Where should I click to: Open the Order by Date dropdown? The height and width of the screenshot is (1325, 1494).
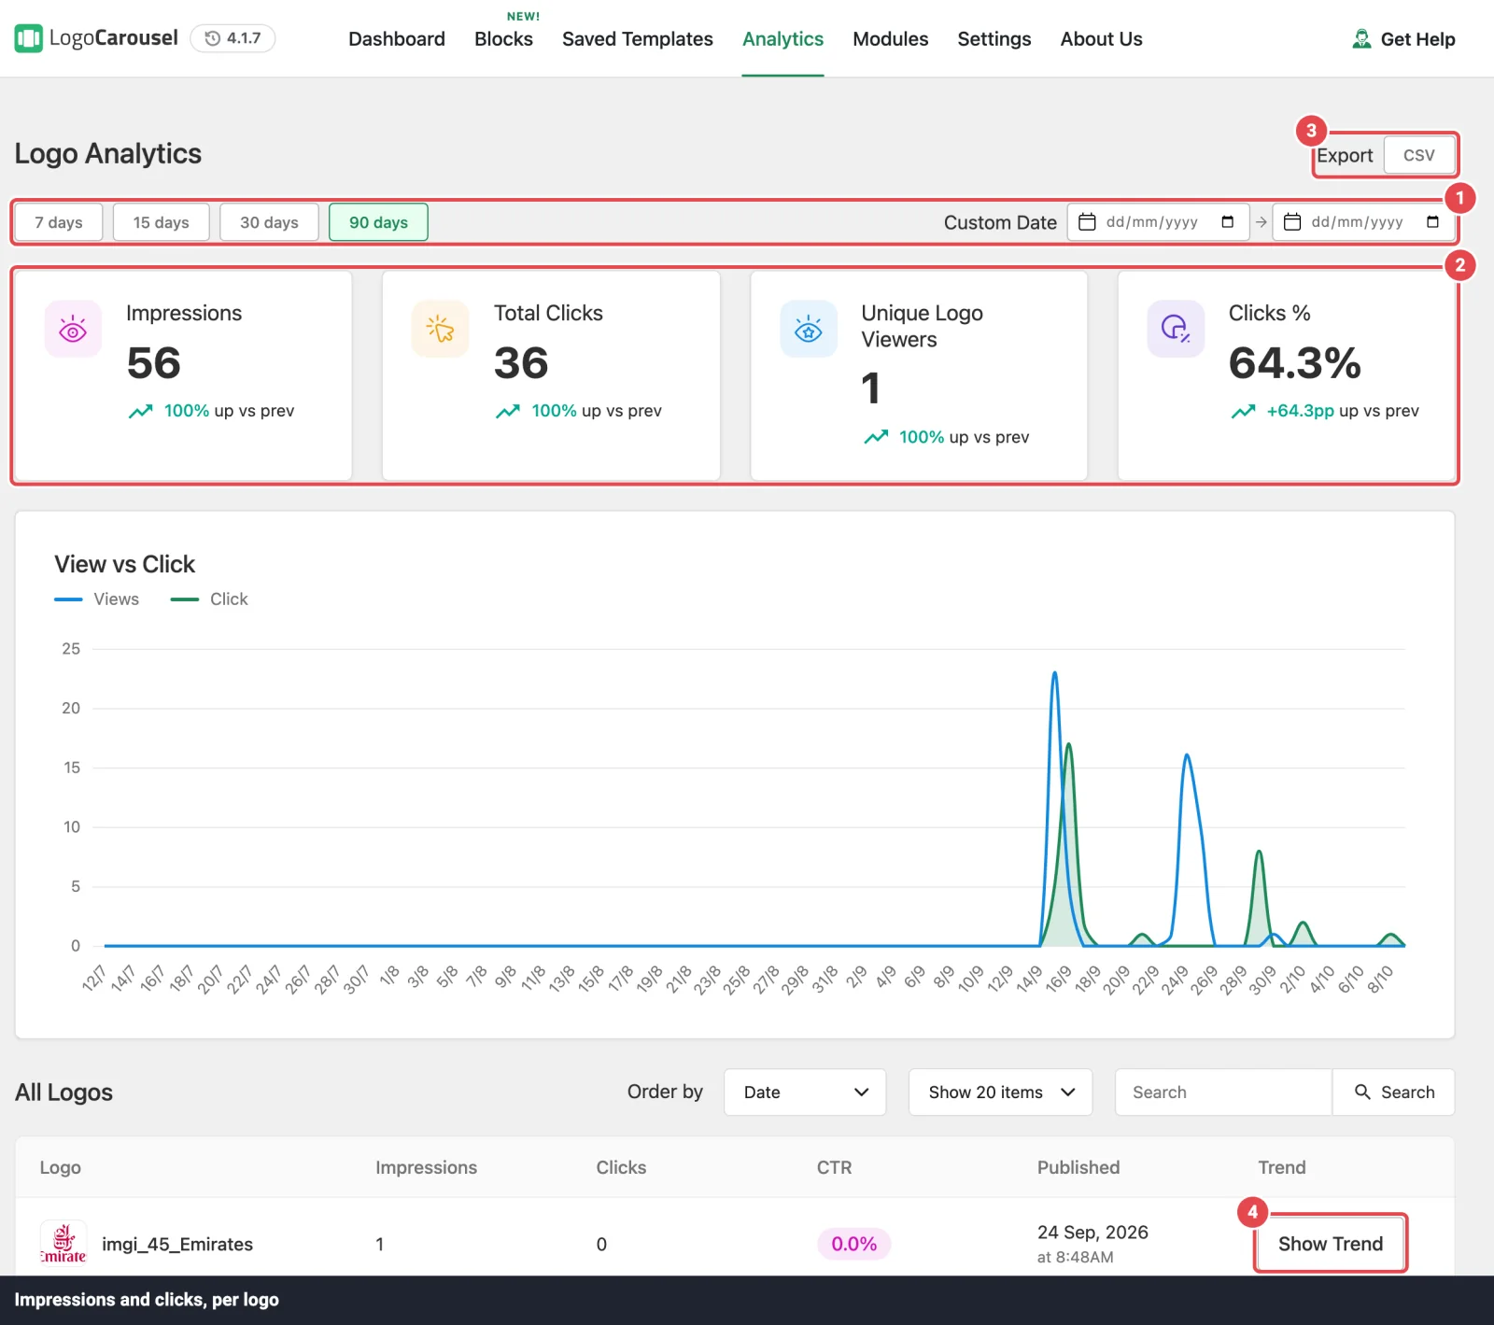pos(805,1092)
